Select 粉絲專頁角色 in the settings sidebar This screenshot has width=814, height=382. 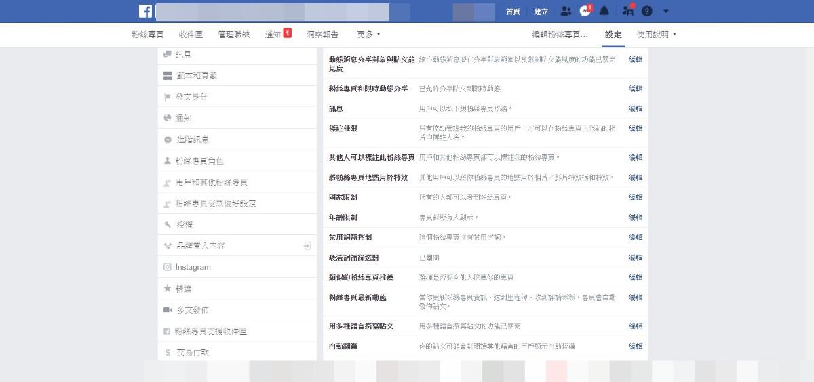(x=199, y=161)
